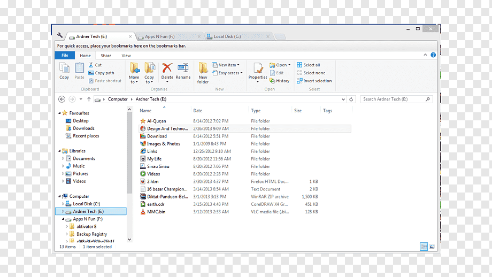This screenshot has width=492, height=277.
Task: Expand the Documents library tree node
Action: [x=63, y=159]
